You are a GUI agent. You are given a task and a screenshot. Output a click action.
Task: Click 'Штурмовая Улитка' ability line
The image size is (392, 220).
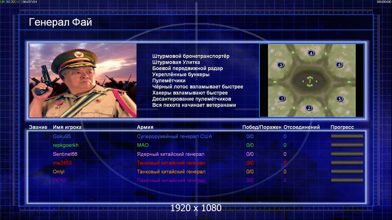tap(176, 62)
